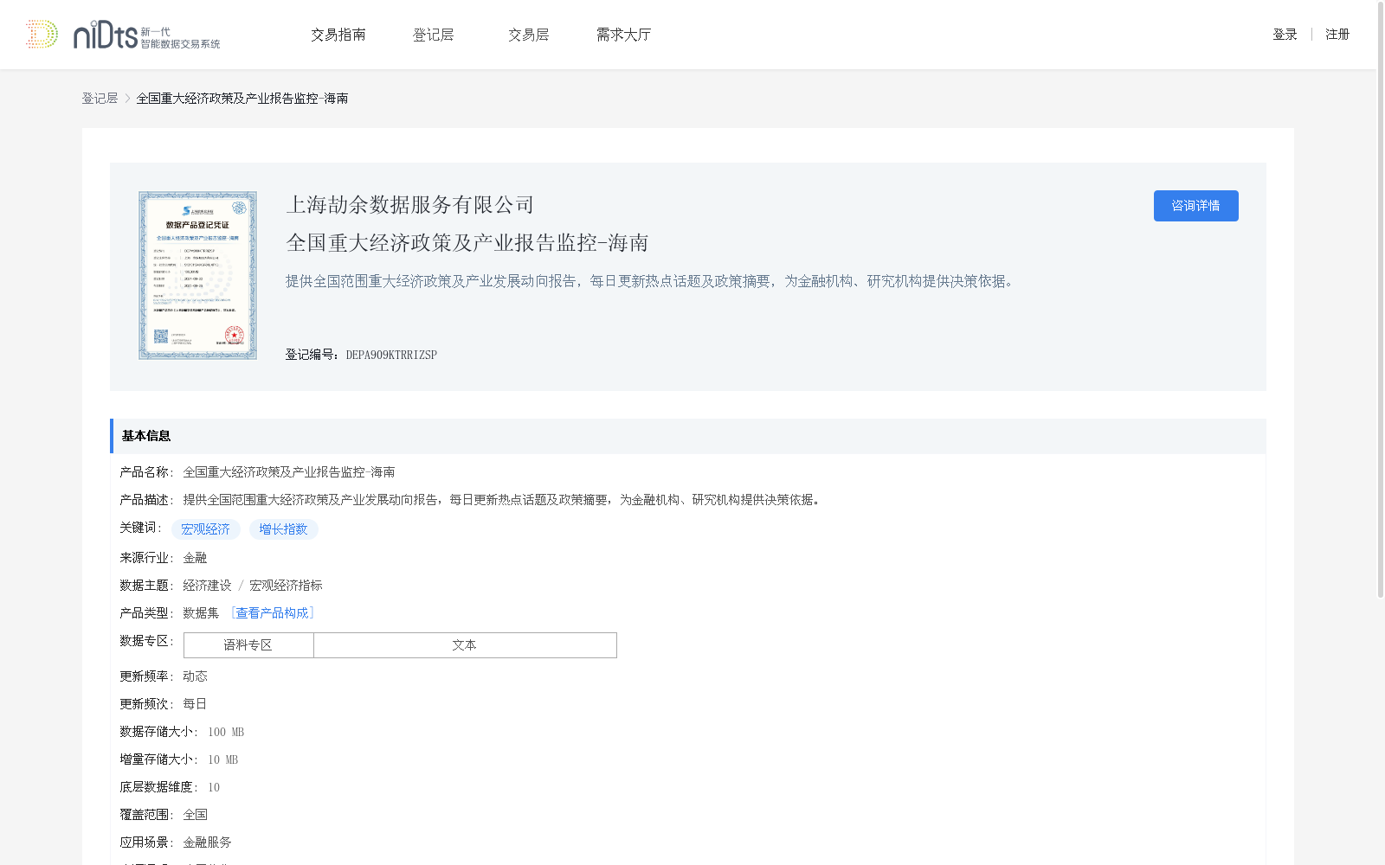Click the 宏观经济 keyword tag
This screenshot has width=1385, height=865.
coord(206,529)
